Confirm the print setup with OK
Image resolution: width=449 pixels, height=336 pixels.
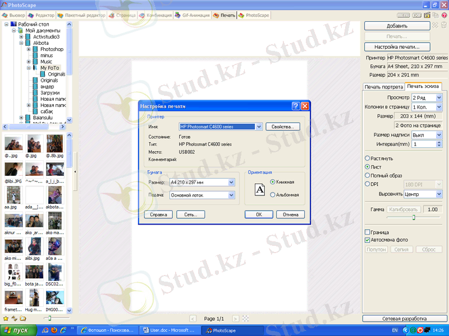259,214
